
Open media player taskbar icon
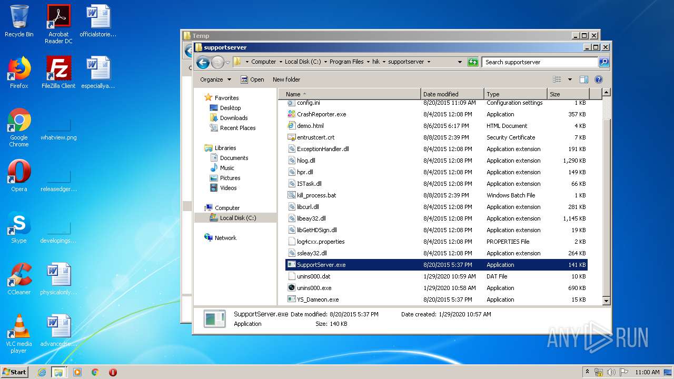(x=77, y=372)
